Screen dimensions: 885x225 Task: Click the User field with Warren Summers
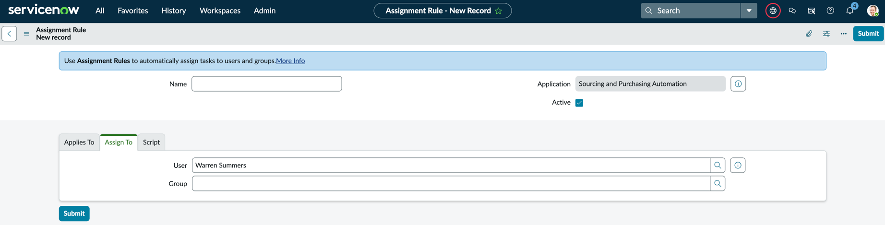451,165
